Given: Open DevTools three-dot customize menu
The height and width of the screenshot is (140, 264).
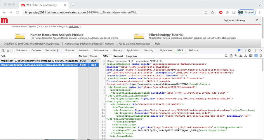Looking at the screenshot, I should [x=255, y=50].
